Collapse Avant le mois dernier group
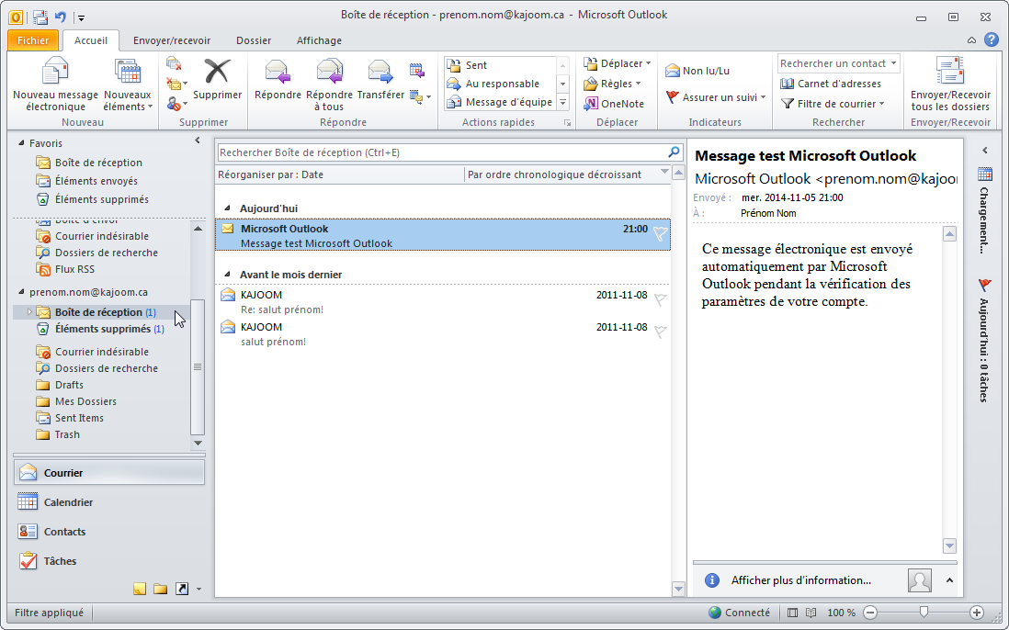The image size is (1009, 630). tap(226, 275)
